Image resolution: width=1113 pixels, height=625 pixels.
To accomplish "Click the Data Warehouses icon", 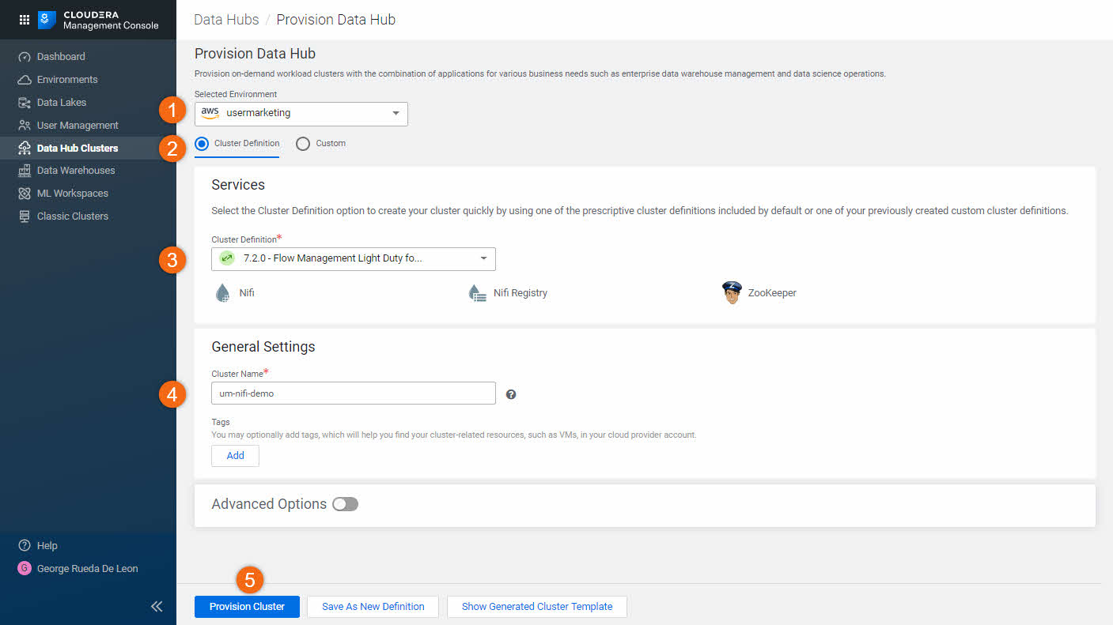I will pos(25,171).
